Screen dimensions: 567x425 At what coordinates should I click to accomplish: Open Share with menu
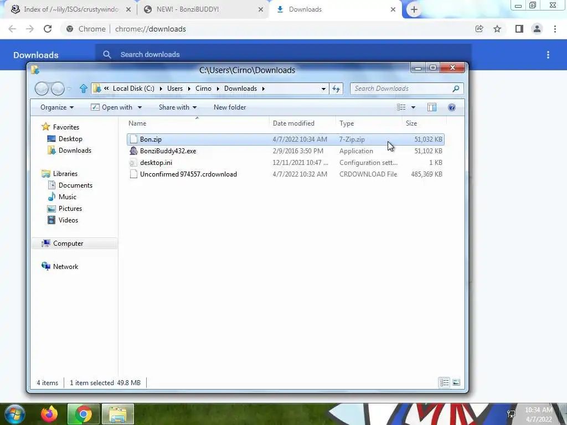178,107
